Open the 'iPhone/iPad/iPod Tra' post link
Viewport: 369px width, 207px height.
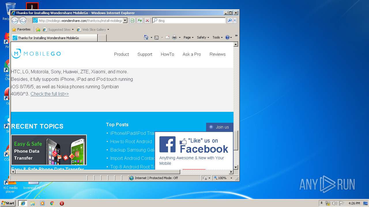pos(133,133)
